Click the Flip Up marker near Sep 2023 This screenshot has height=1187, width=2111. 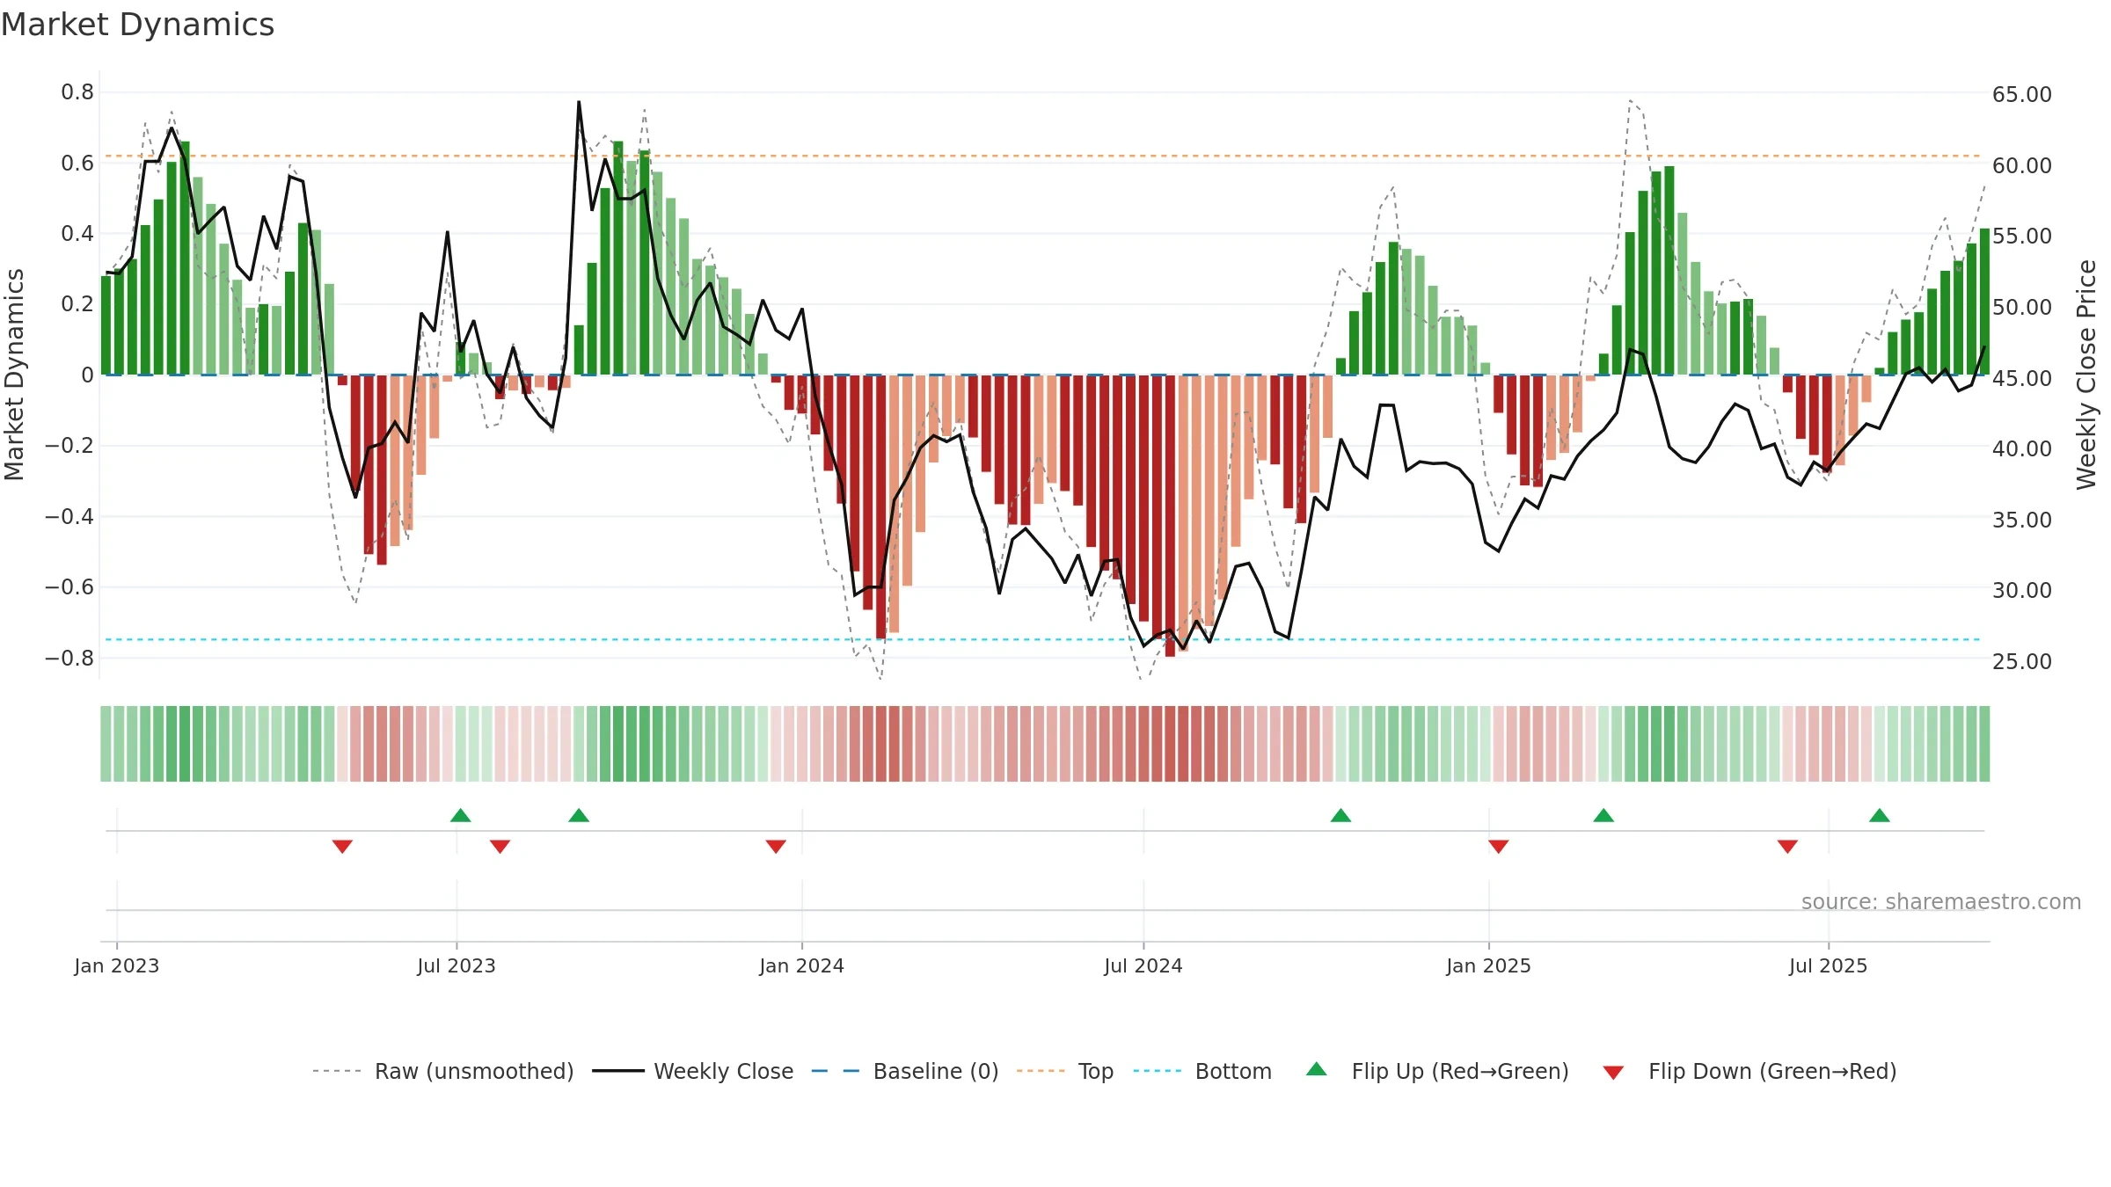click(579, 815)
